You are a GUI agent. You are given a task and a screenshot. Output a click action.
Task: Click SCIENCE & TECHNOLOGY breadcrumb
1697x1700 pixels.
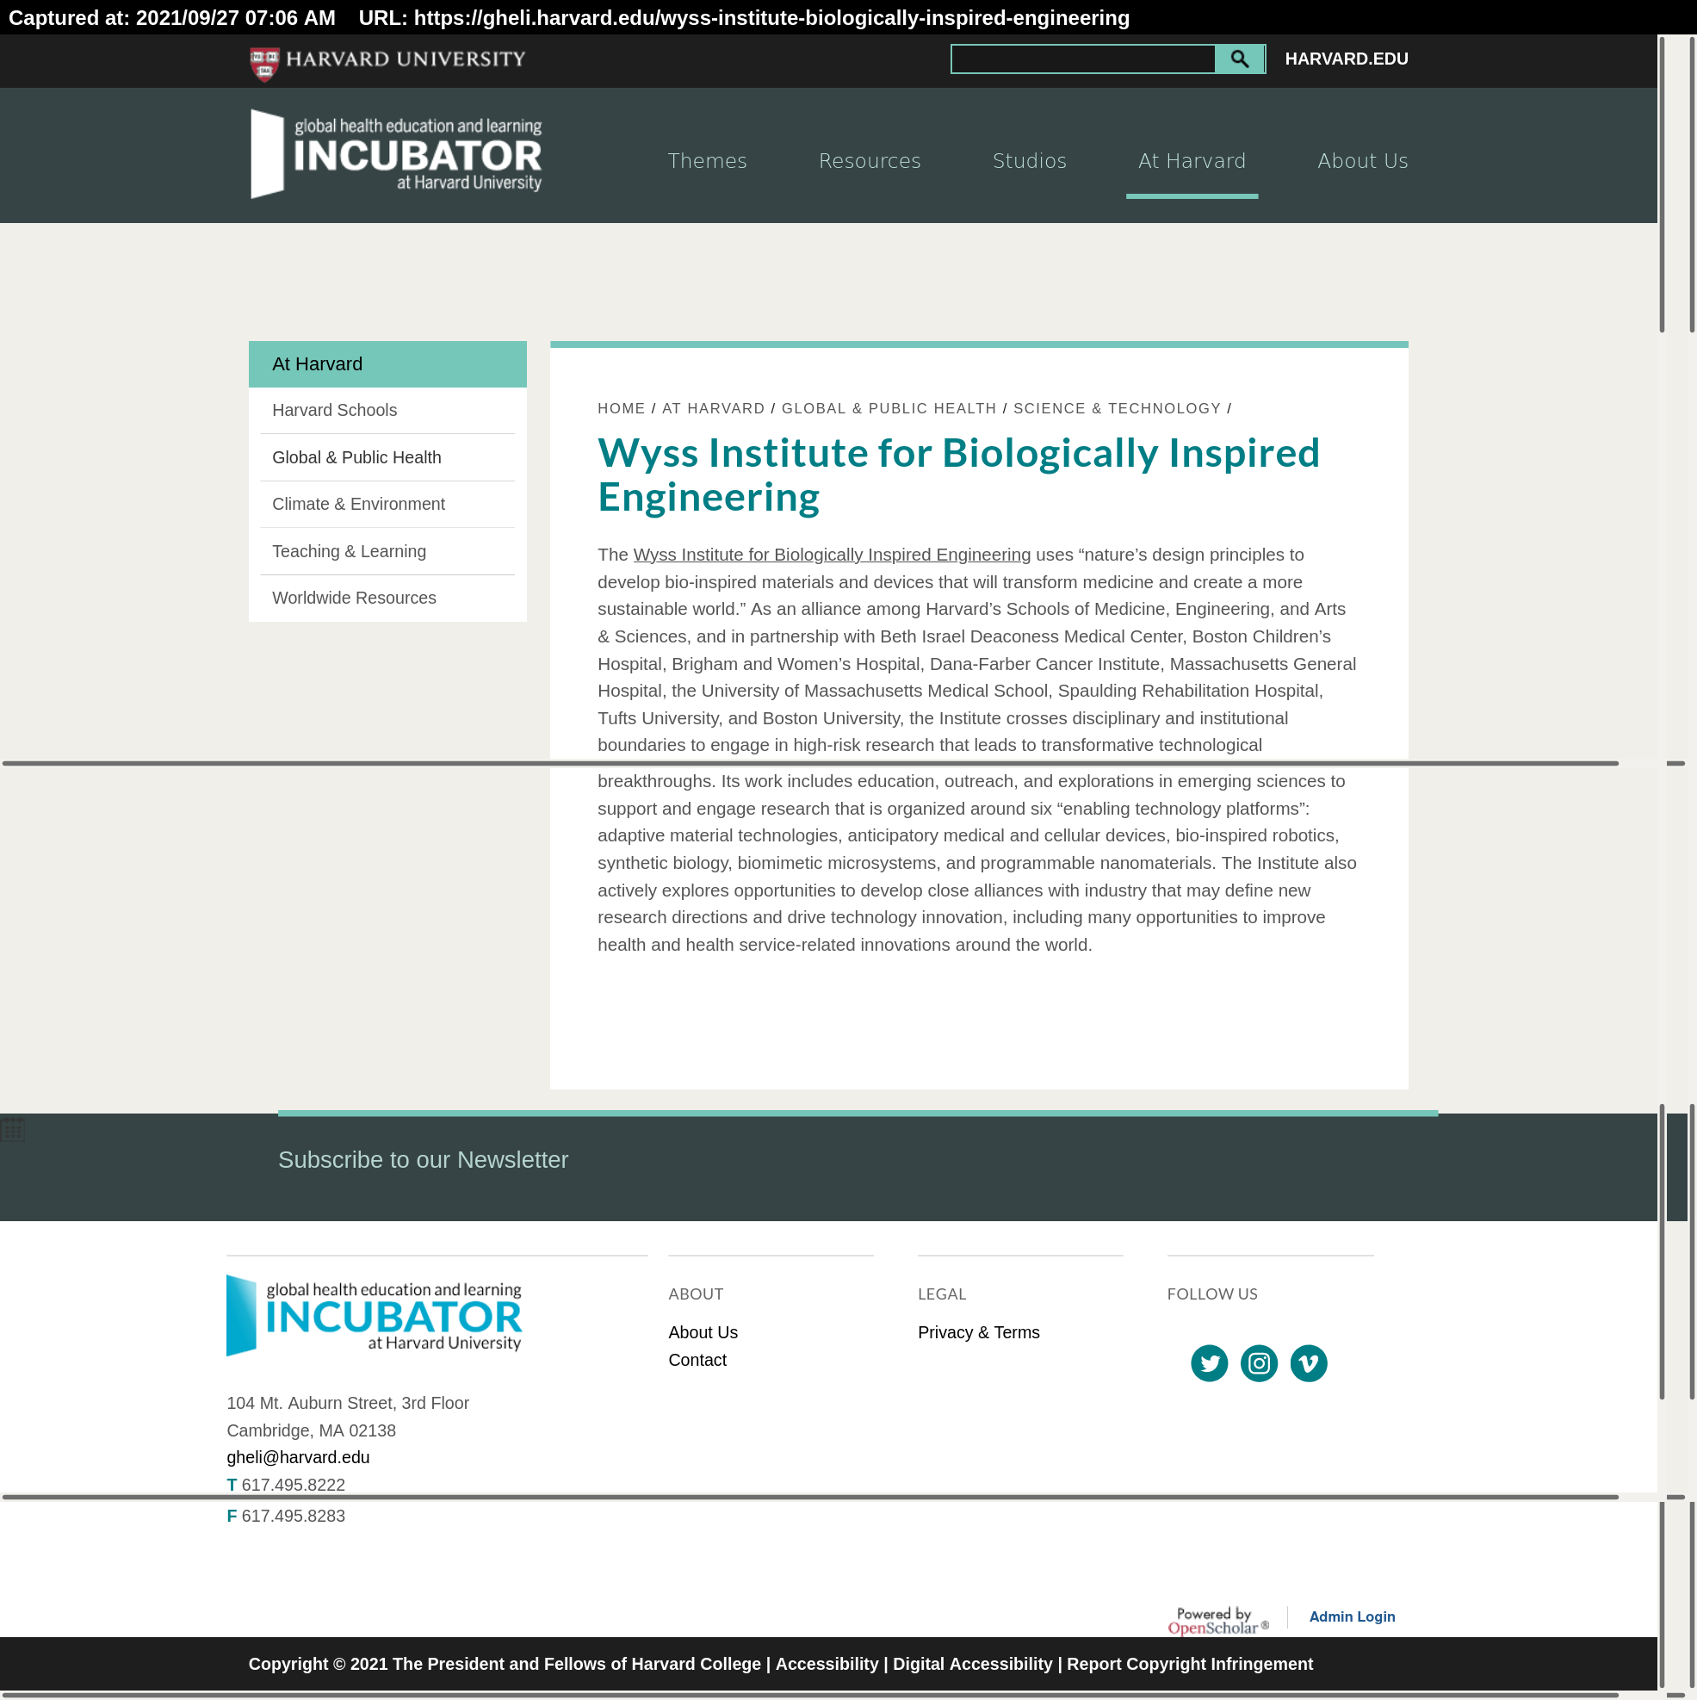(1117, 408)
